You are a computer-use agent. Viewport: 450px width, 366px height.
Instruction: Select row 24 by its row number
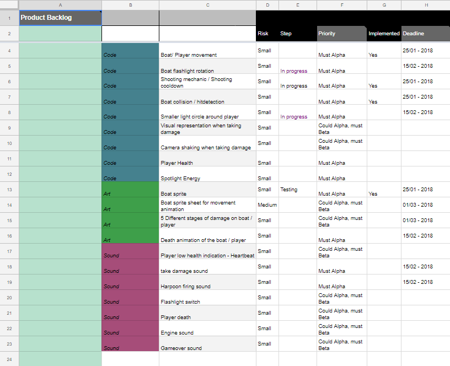(8, 359)
